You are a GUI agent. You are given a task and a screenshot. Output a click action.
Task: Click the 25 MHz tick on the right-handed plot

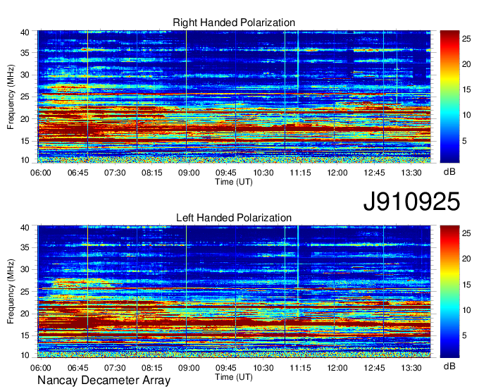(25, 97)
